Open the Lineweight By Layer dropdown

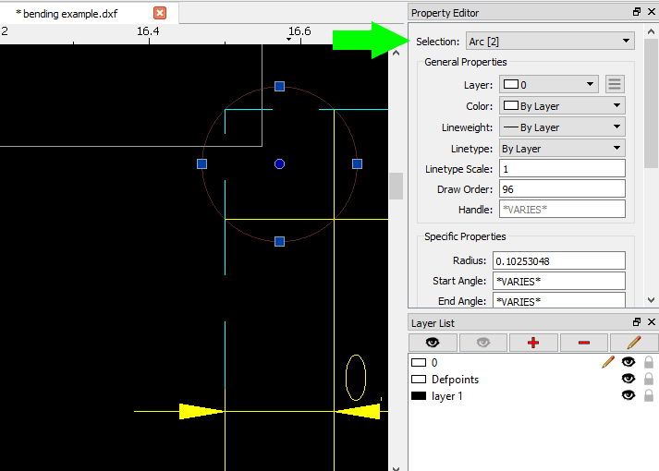click(562, 127)
